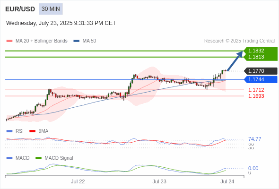Viewport: 279px width, 189px height.
Task: Click the Research © 2025 Trading Central credit
Action: tap(239, 41)
